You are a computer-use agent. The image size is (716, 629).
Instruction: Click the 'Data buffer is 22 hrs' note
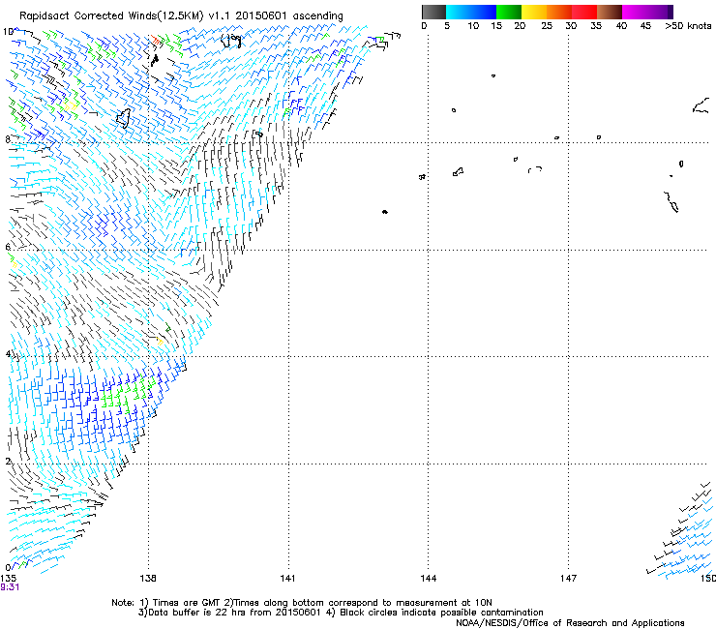[341, 613]
